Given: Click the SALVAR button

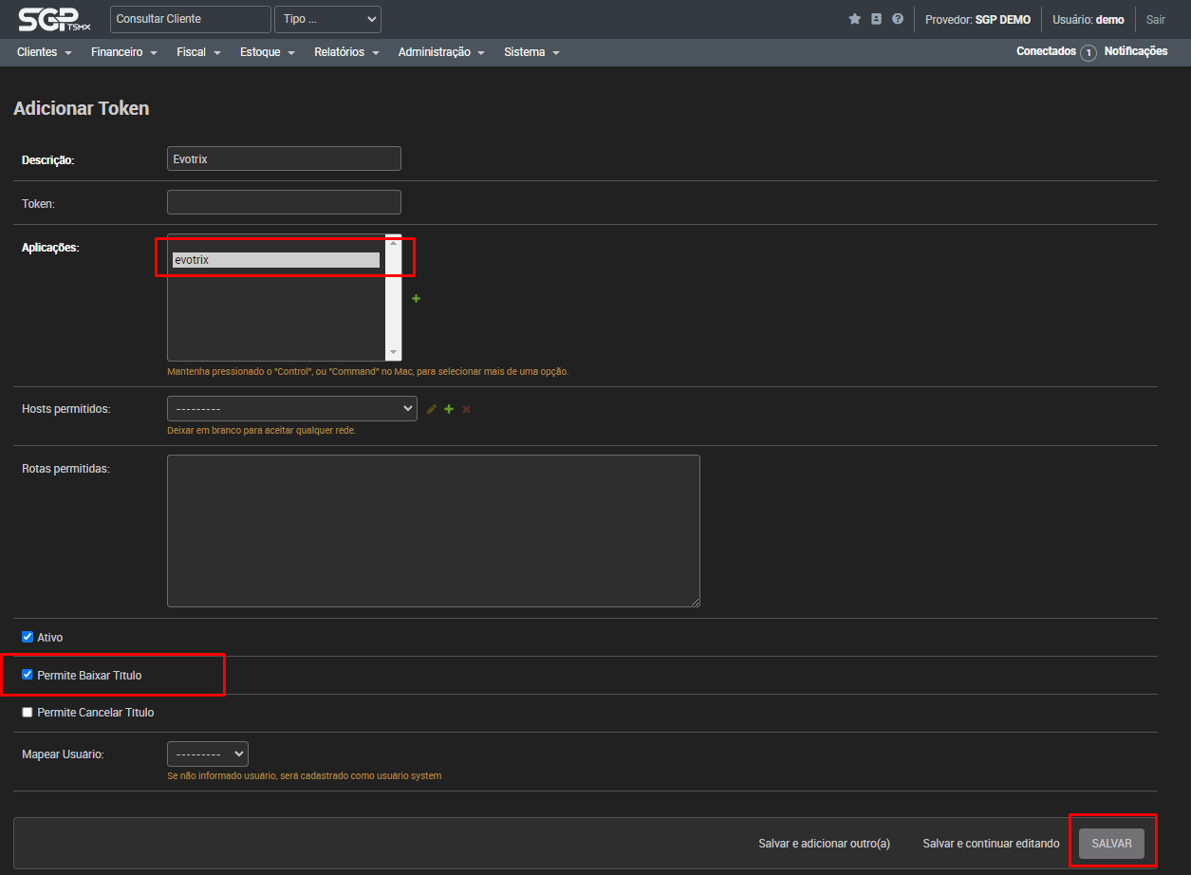Looking at the screenshot, I should pyautogui.click(x=1111, y=843).
